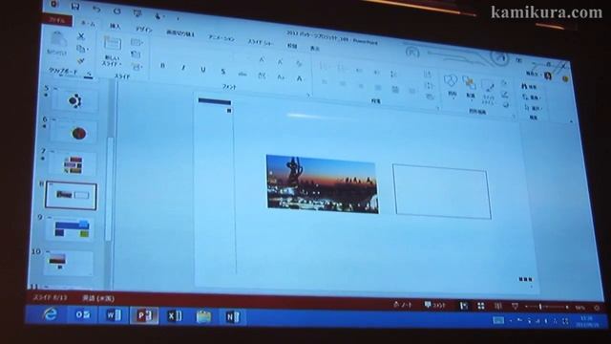Image resolution: width=611 pixels, height=344 pixels.
Task: Select the empty rectangle shape on the slide
Action: [441, 191]
